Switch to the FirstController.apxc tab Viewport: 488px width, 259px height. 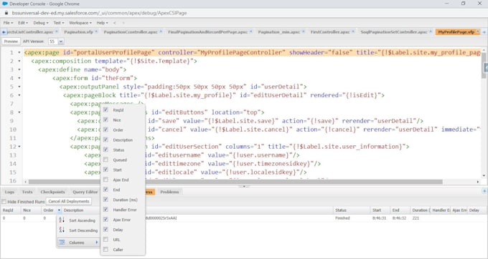330,32
